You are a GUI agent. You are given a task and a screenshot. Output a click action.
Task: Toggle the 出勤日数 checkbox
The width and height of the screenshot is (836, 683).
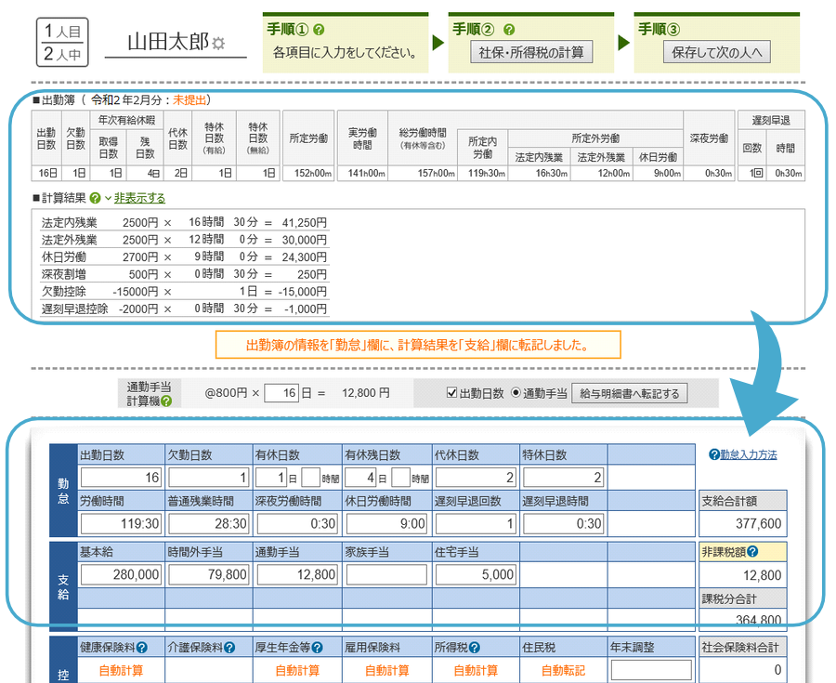click(x=452, y=393)
